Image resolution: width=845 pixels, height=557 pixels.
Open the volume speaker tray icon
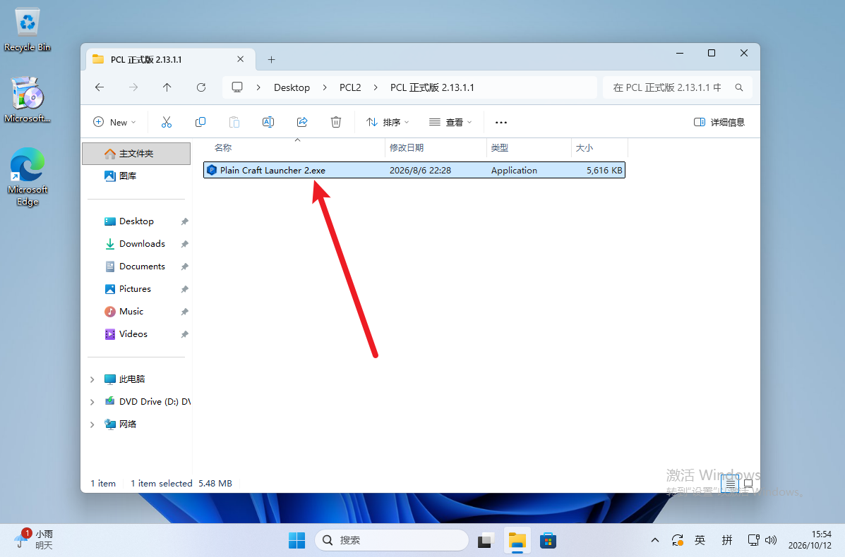click(x=771, y=540)
